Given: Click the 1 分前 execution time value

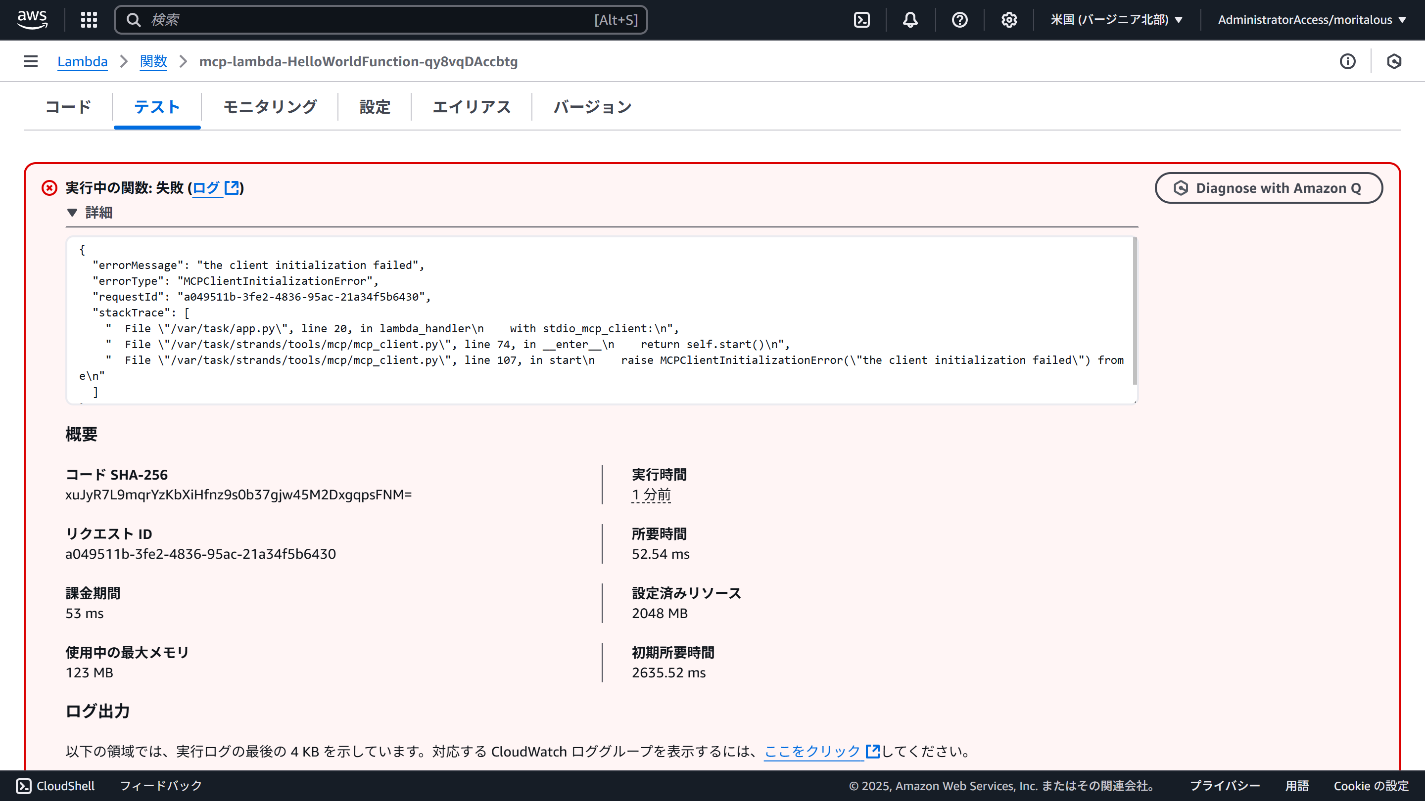Looking at the screenshot, I should click(x=651, y=495).
